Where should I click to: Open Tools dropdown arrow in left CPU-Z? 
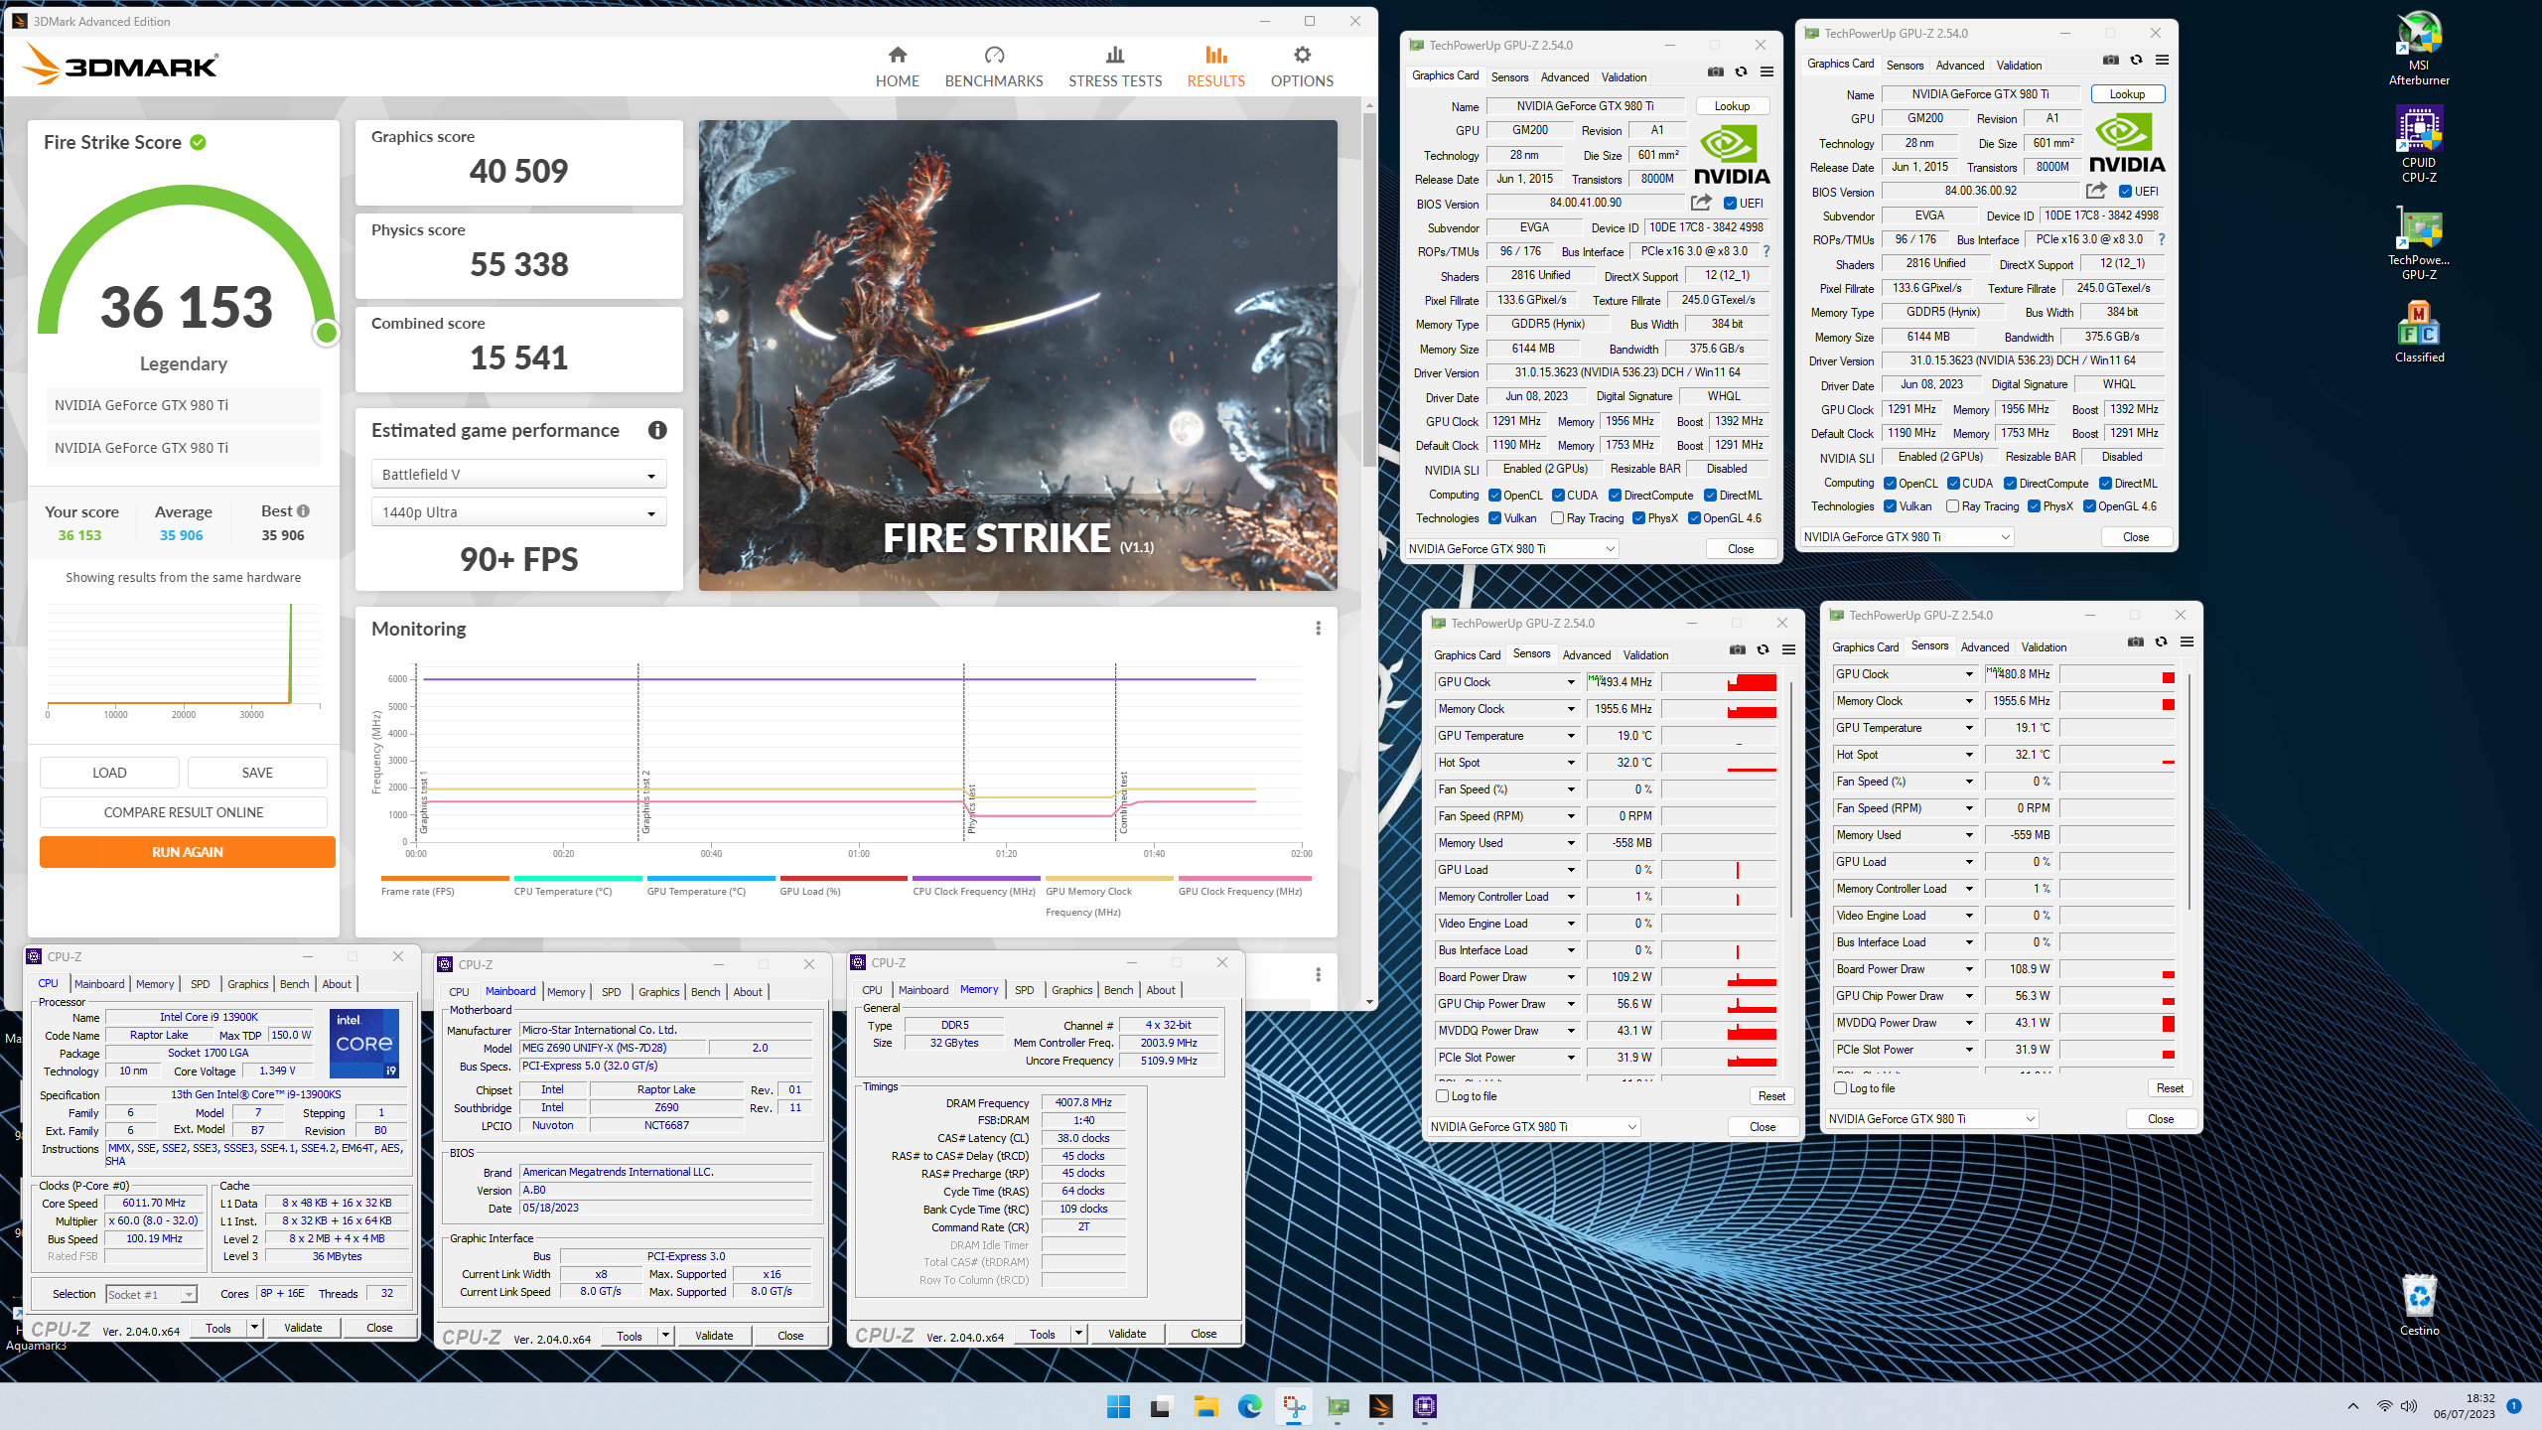(x=254, y=1328)
